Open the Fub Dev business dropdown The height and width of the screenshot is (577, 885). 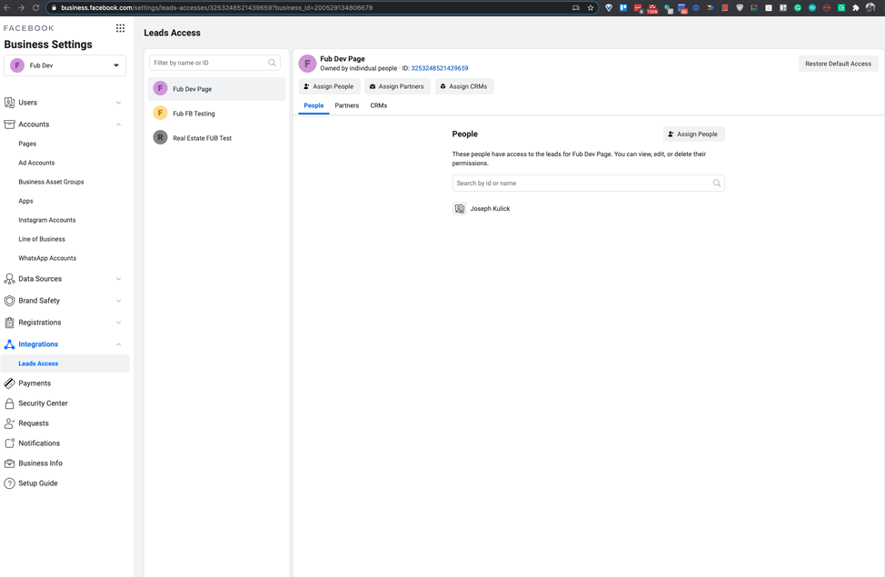point(65,65)
